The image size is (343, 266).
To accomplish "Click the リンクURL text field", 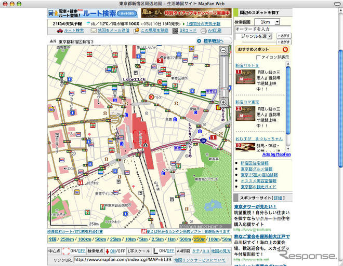I will [123, 260].
